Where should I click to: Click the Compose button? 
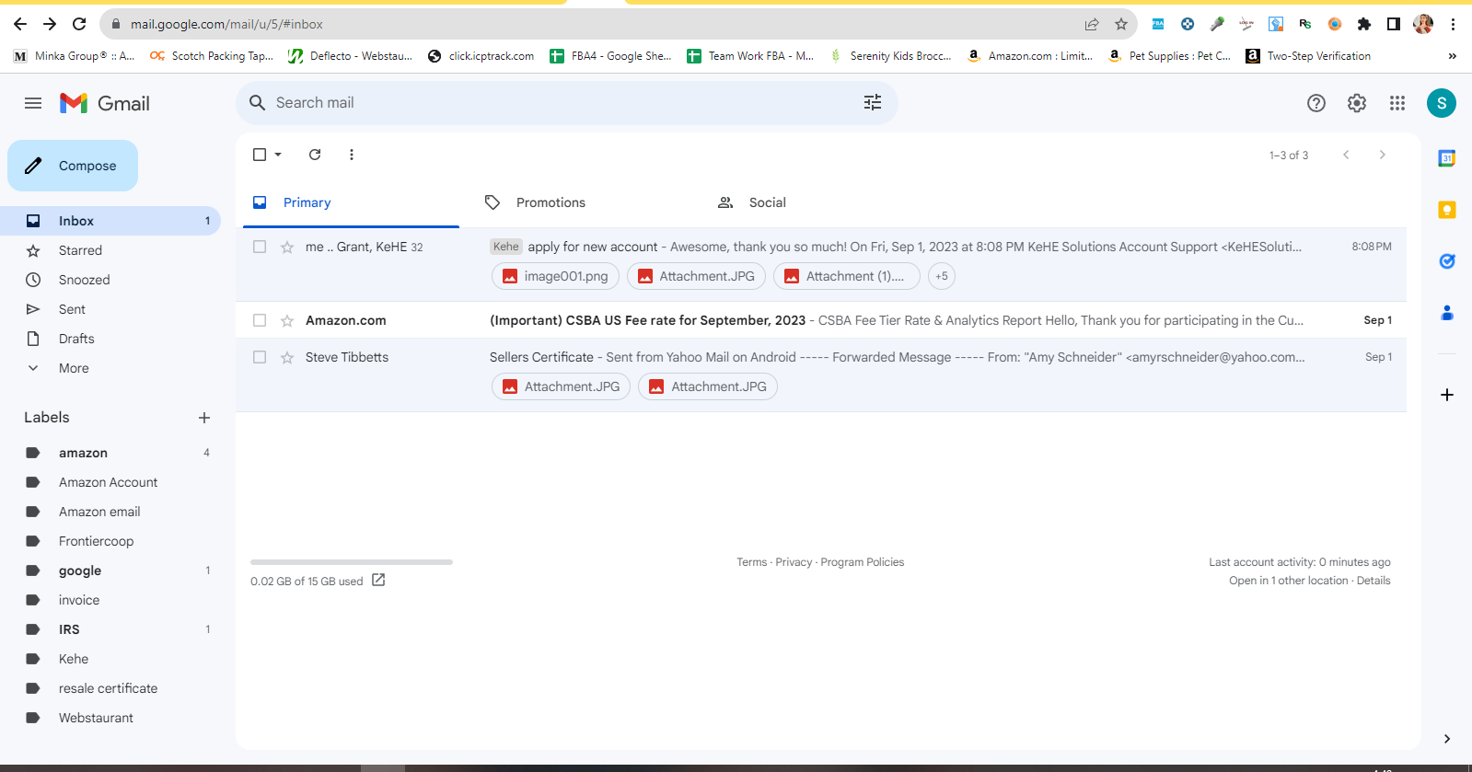(x=73, y=166)
